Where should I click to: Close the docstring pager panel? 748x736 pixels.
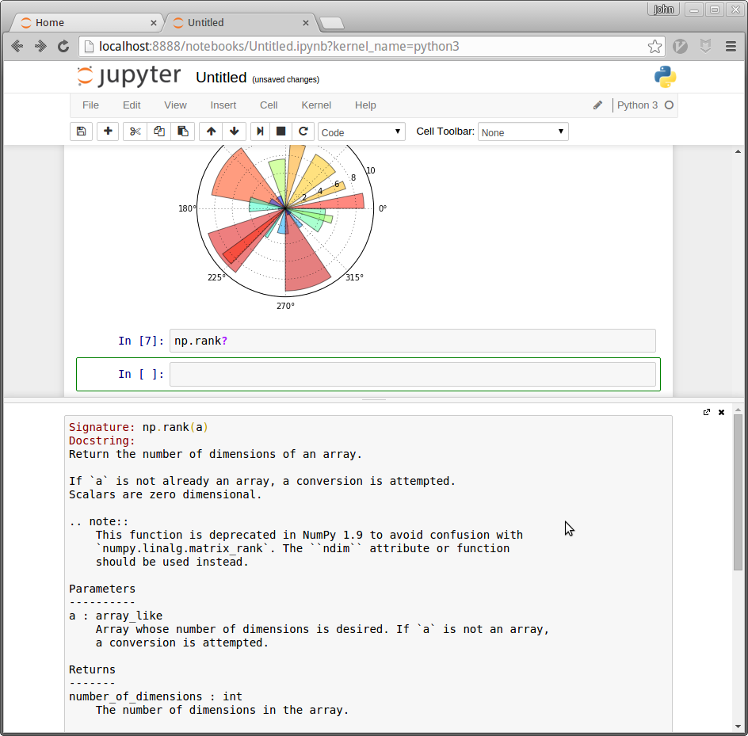click(x=721, y=412)
